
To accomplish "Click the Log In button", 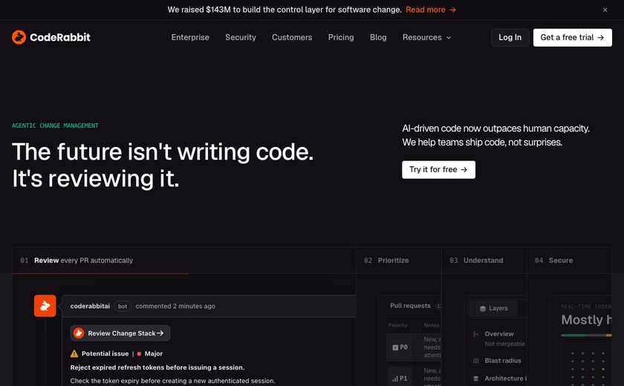I will coord(510,37).
